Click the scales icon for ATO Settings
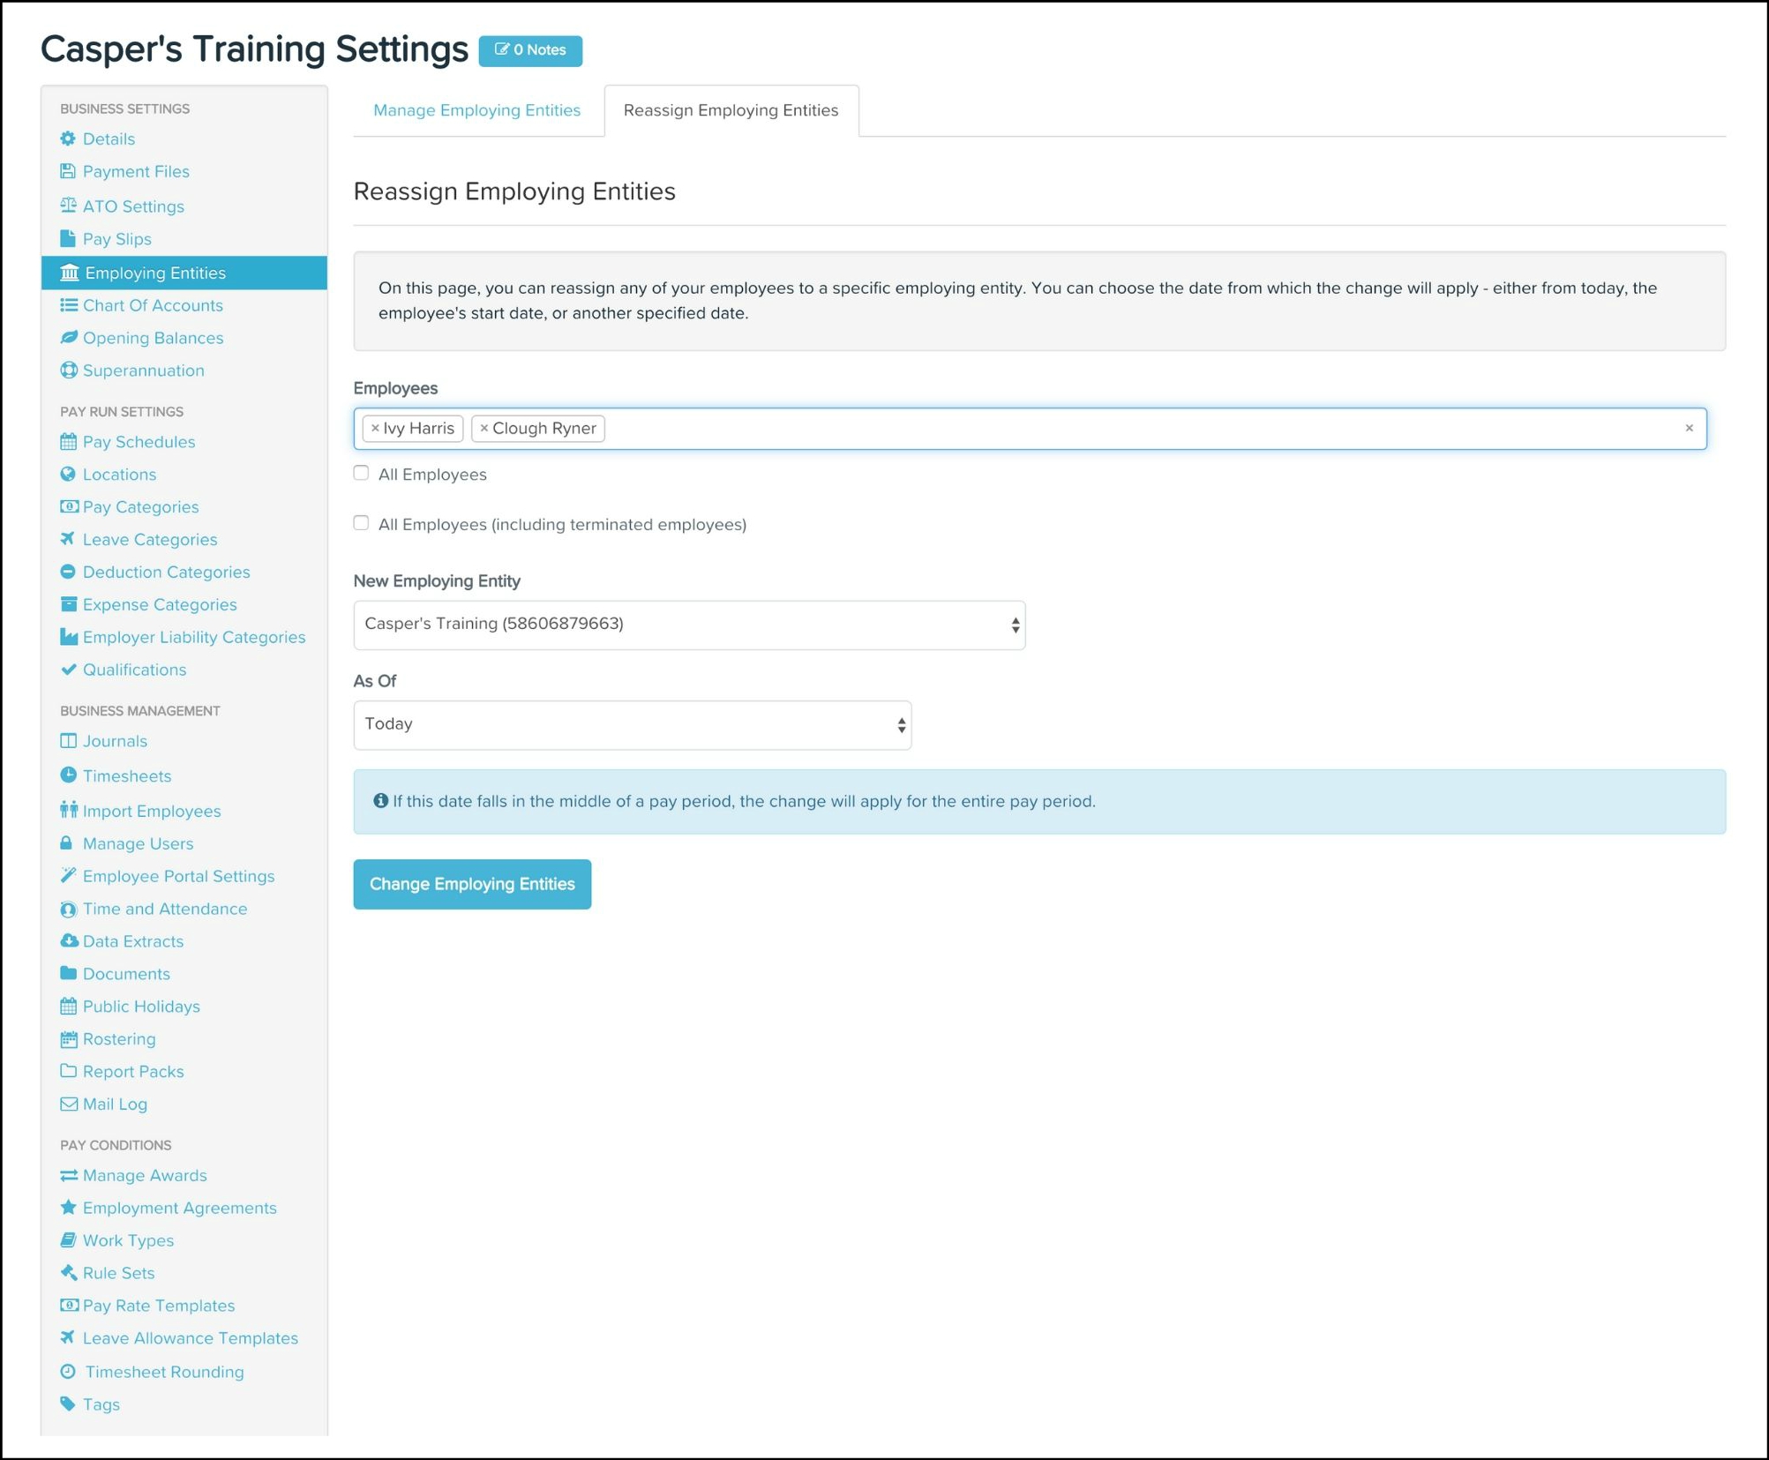This screenshot has height=1460, width=1769. [x=68, y=206]
